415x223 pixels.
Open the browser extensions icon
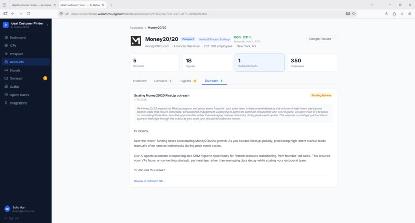[394, 14]
